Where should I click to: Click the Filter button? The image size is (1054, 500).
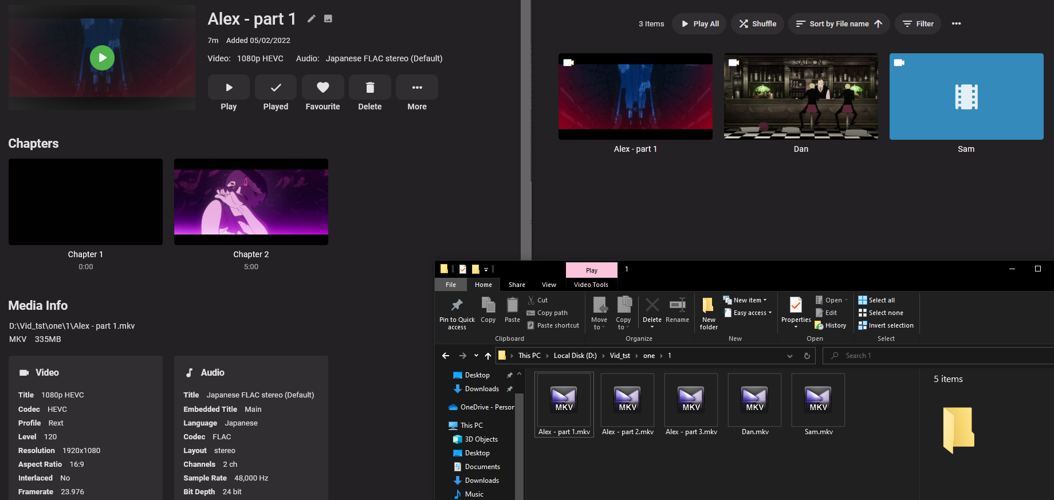coord(918,23)
